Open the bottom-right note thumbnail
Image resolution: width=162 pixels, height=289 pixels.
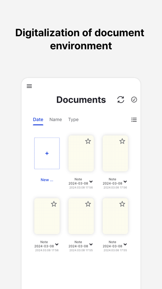[115, 216]
